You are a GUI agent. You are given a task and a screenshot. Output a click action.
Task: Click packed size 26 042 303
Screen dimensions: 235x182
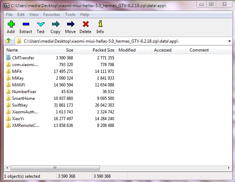(104, 105)
